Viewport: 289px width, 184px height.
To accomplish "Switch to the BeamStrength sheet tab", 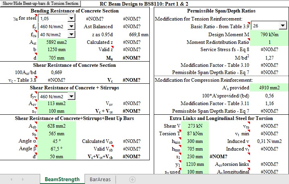I will click(x=62, y=179).
